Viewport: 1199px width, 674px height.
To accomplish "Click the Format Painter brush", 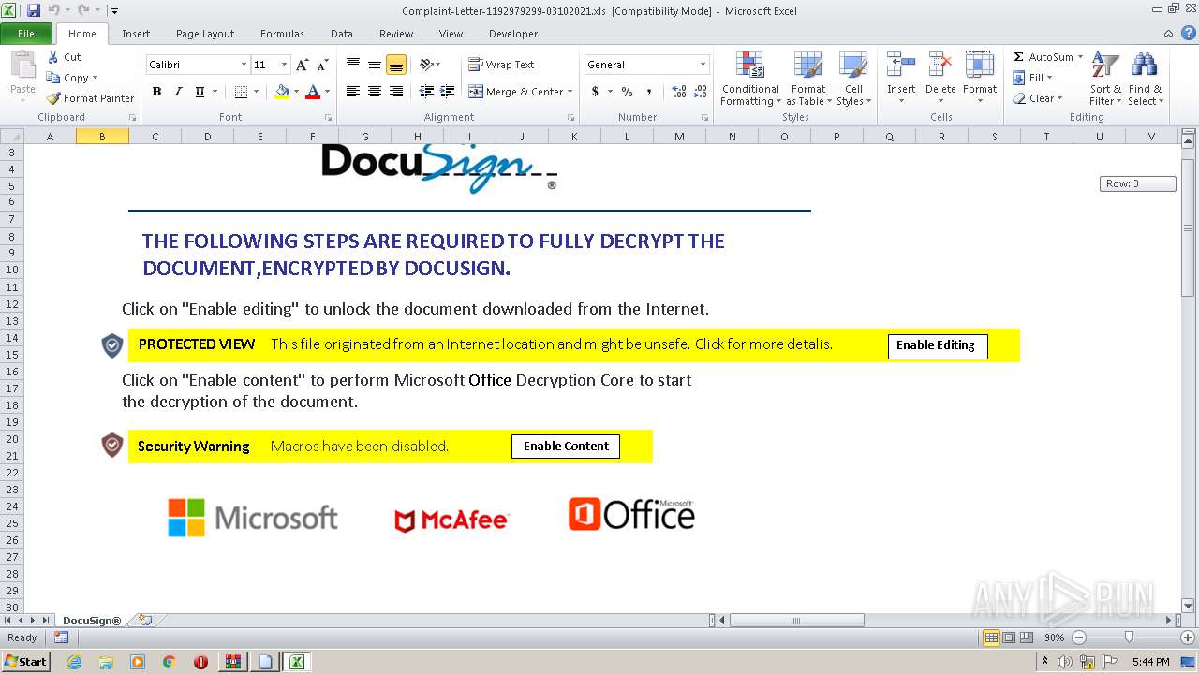I will [53, 98].
